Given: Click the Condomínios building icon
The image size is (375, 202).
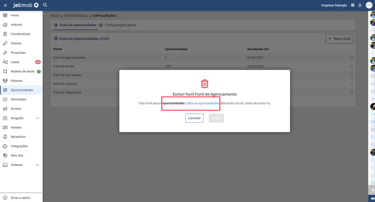Looking at the screenshot, I should pos(5,34).
